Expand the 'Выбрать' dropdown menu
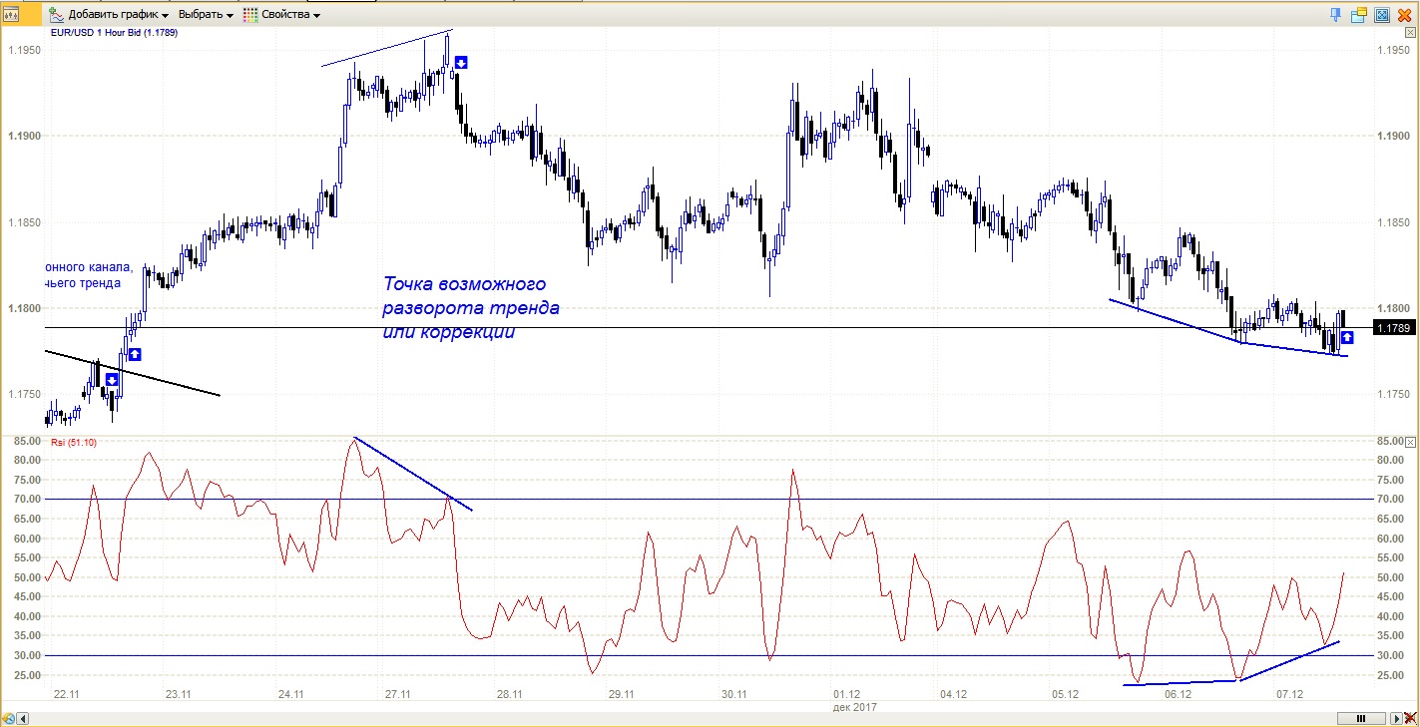The width and height of the screenshot is (1420, 727). 207,16
